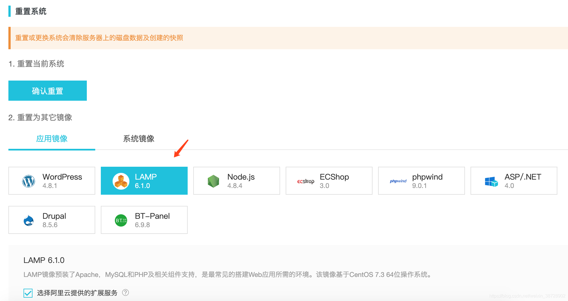This screenshot has width=568, height=301.
Task: Click version 6.9.8 under BT-Panel
Action: coord(142,225)
